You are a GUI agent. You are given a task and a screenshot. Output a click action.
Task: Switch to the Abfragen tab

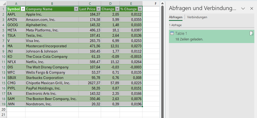[x=176, y=17]
